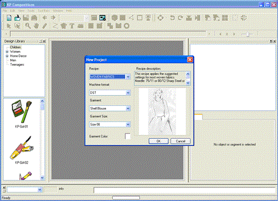Image resolution: width=278 pixels, height=201 pixels.
Task: Expand the Women node in Design Library
Action: click(x=7, y=52)
